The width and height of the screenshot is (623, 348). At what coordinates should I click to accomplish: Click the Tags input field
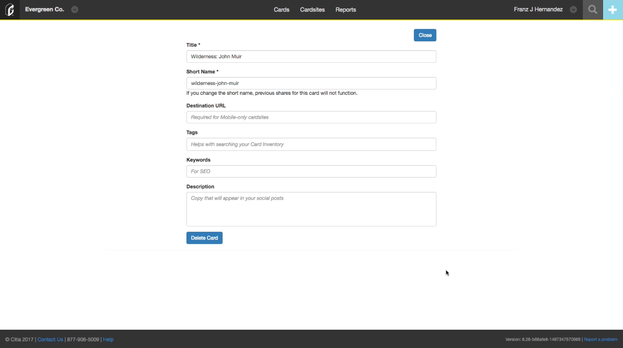point(311,144)
